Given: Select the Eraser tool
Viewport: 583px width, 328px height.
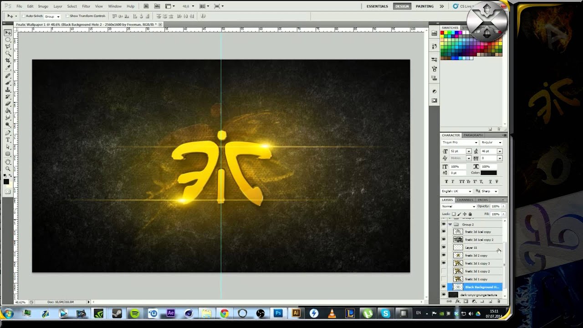Looking at the screenshot, I should 8,103.
